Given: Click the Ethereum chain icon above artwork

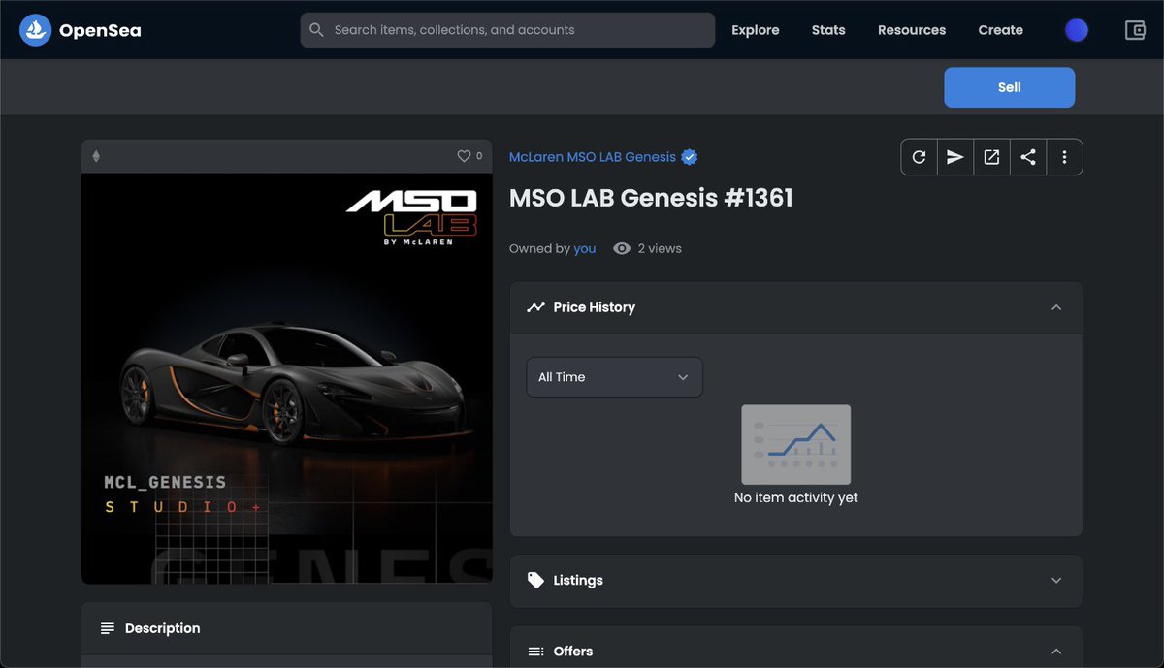Looking at the screenshot, I should (x=96, y=156).
